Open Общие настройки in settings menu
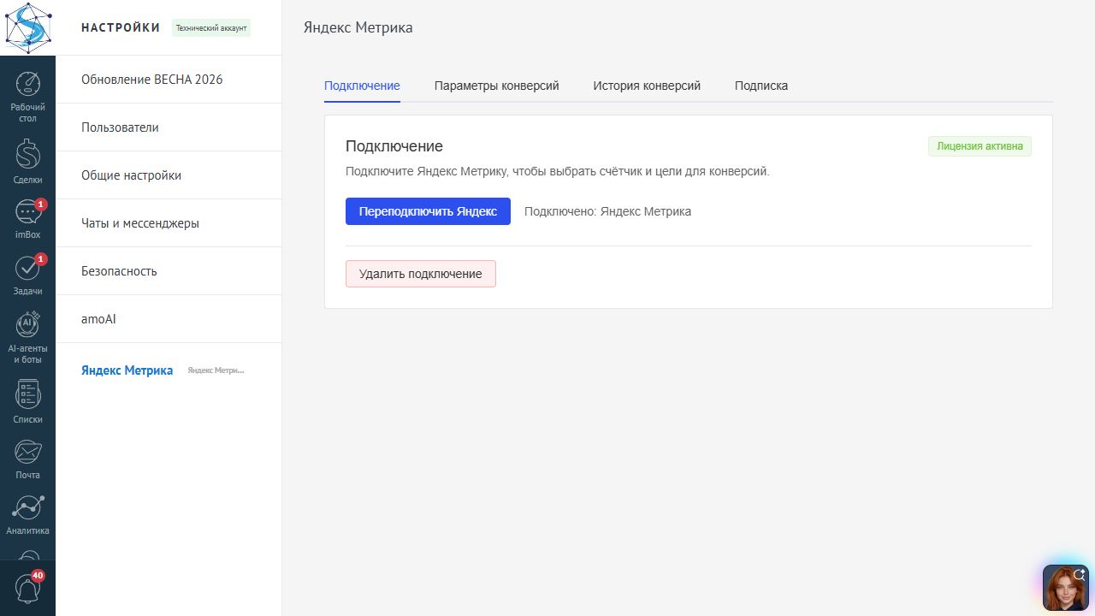 point(169,175)
